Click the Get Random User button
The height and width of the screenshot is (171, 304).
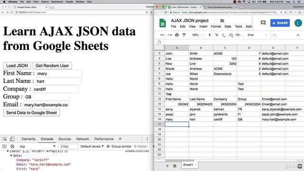(x=52, y=66)
